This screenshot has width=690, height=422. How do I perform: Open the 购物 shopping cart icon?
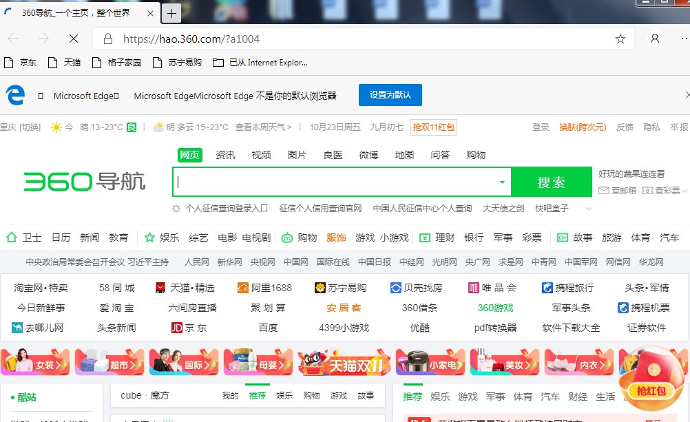287,237
